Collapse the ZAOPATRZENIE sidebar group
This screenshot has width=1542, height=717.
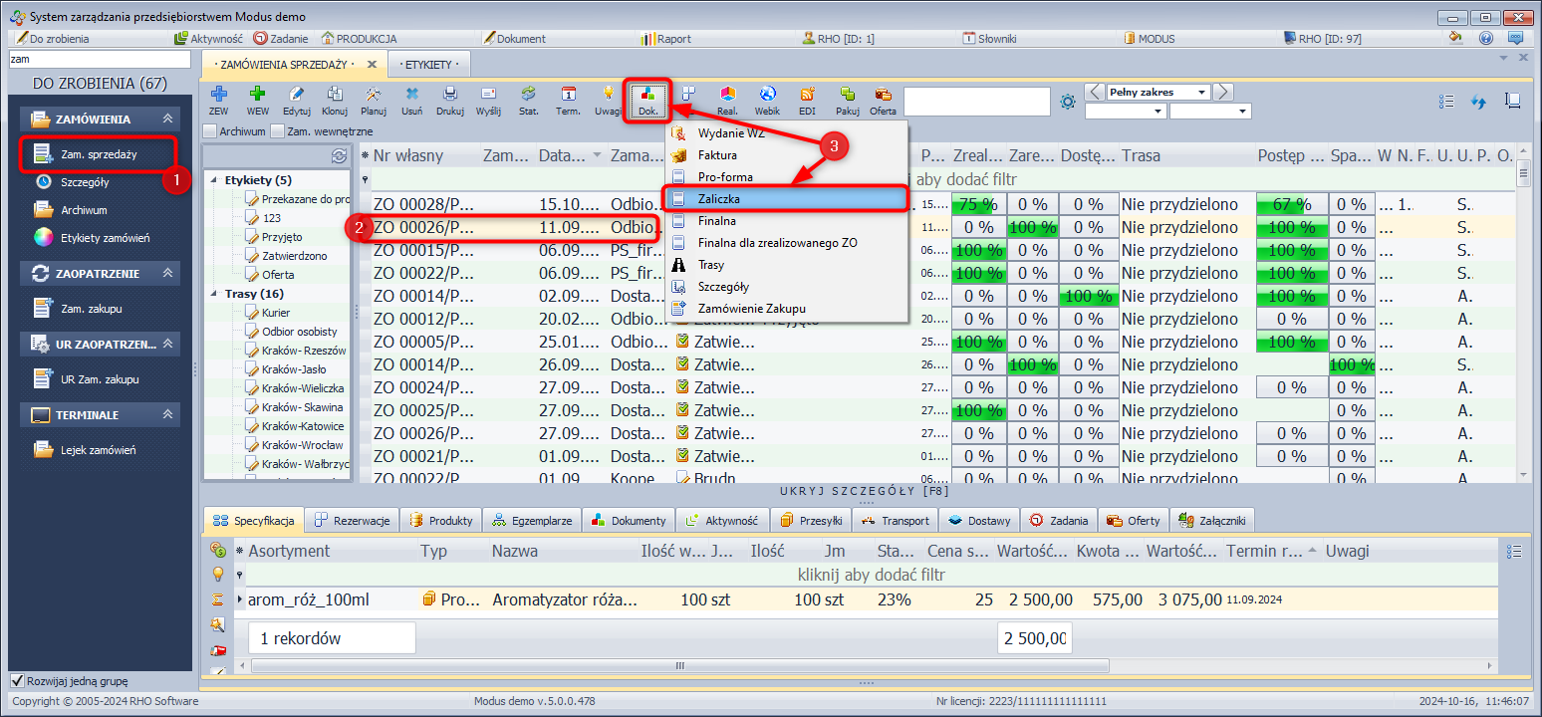click(167, 273)
